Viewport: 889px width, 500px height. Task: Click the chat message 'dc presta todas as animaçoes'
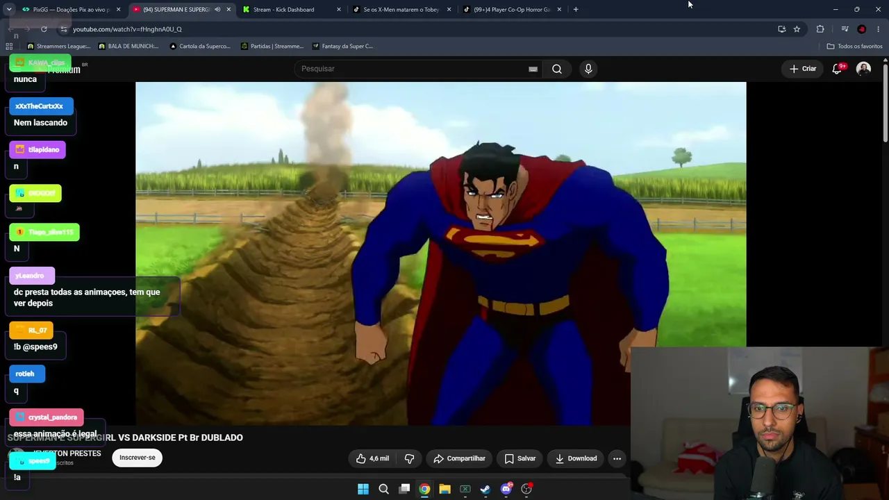(87, 297)
